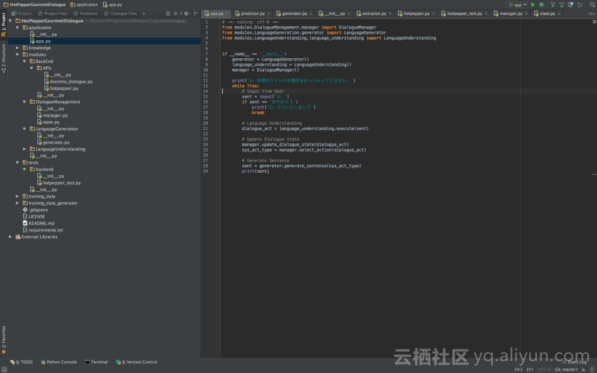Toggle the read-only lock icon in status bar
This screenshot has width=597, height=373.
(x=583, y=369)
